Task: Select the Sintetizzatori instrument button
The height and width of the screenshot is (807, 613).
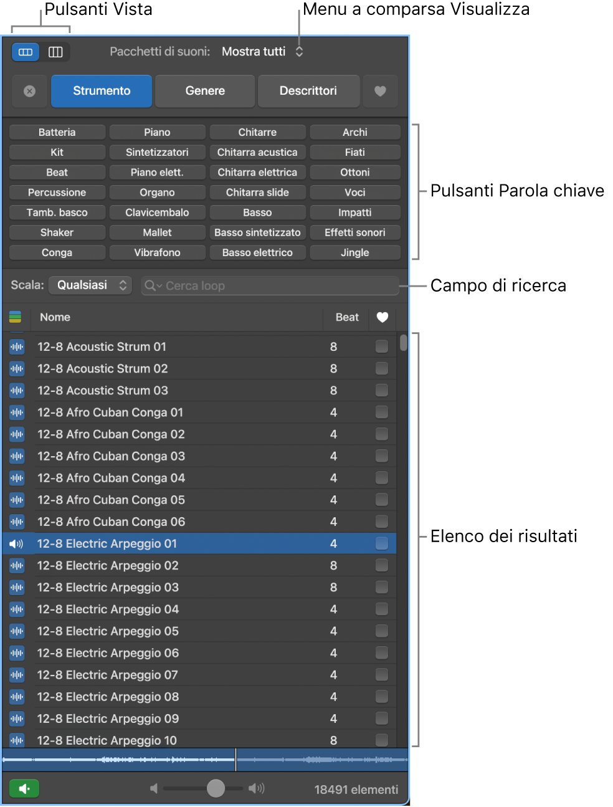Action: click(157, 153)
